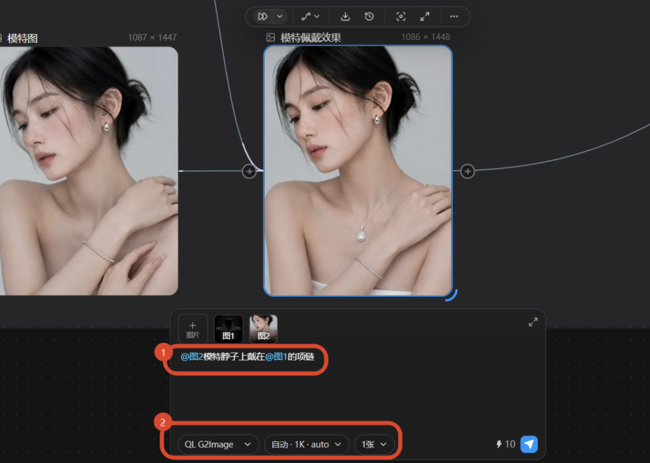Viewport: 650px width, 463px height.
Task: Open the 自动 · 1K · auto size dropdown
Action: coord(307,445)
